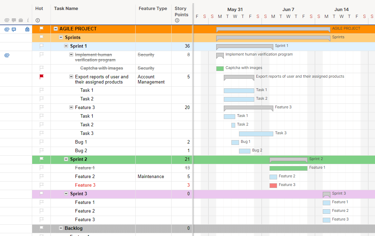Collapse the Sprint 1 section
The height and width of the screenshot is (236, 375).
(66, 46)
